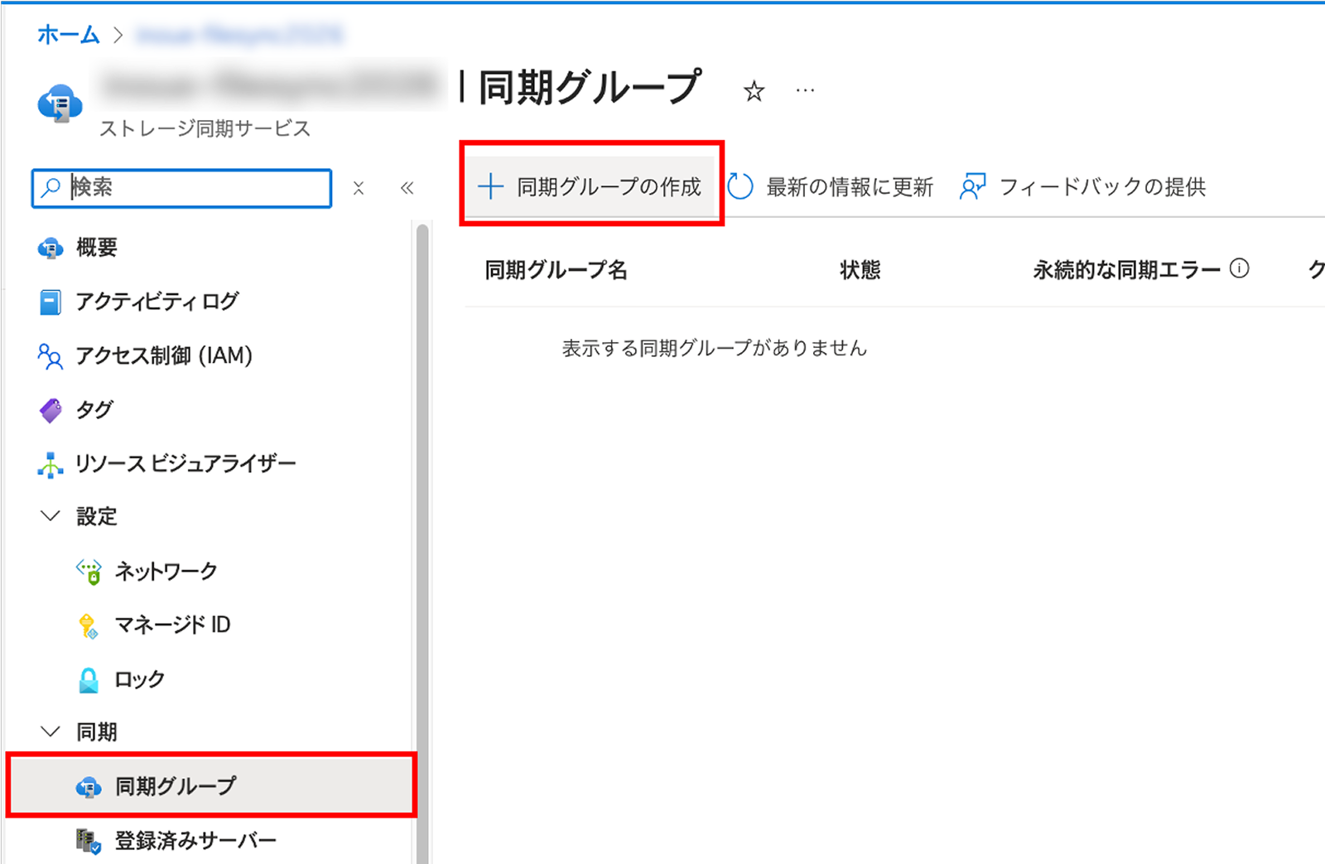Open the more options ellipsis menu
Screen dimensions: 1325x864
pyautogui.click(x=805, y=90)
